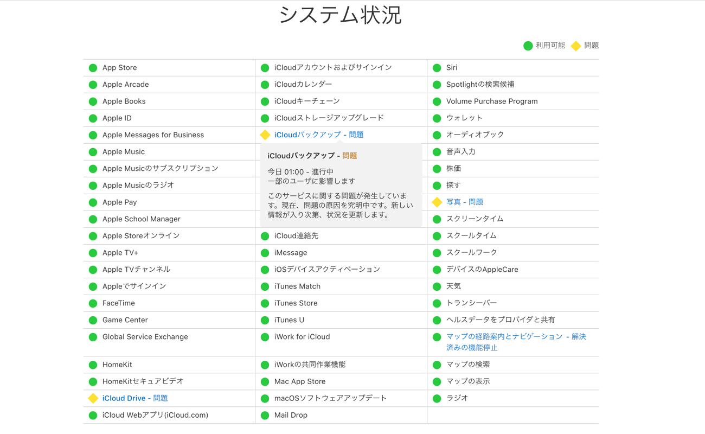
Task: Click the ヘルスデータをプロバイダと共有 entry
Action: 501,320
